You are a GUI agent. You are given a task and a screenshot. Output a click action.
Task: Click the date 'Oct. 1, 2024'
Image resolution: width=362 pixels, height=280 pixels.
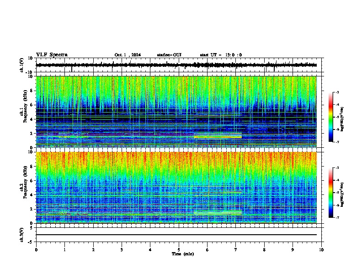(128, 55)
